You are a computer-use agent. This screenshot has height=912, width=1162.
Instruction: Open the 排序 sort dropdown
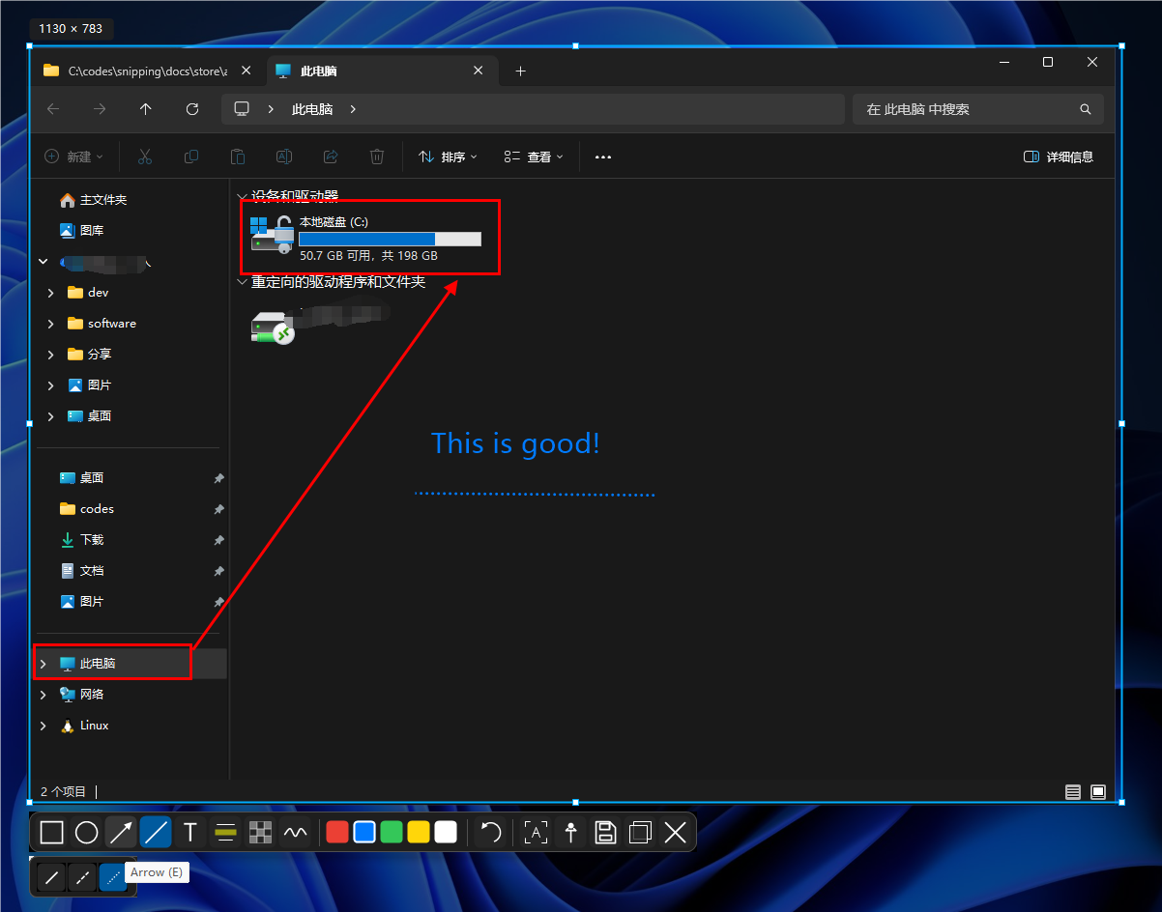pyautogui.click(x=449, y=157)
